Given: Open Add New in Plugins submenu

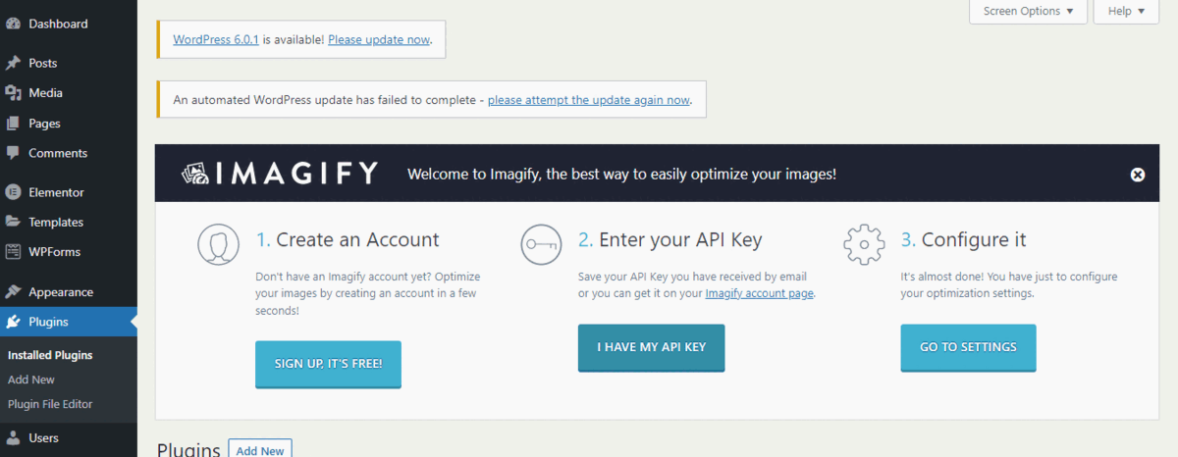Looking at the screenshot, I should tap(31, 380).
